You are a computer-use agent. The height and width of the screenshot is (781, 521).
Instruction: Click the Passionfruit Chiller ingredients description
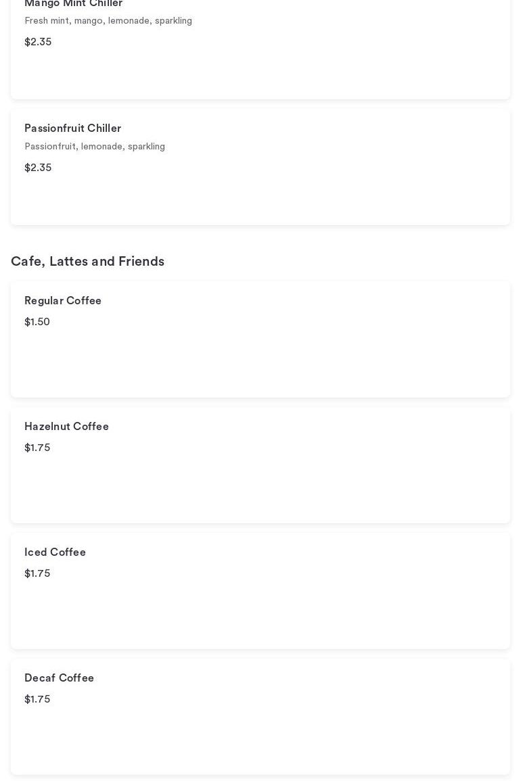(95, 147)
